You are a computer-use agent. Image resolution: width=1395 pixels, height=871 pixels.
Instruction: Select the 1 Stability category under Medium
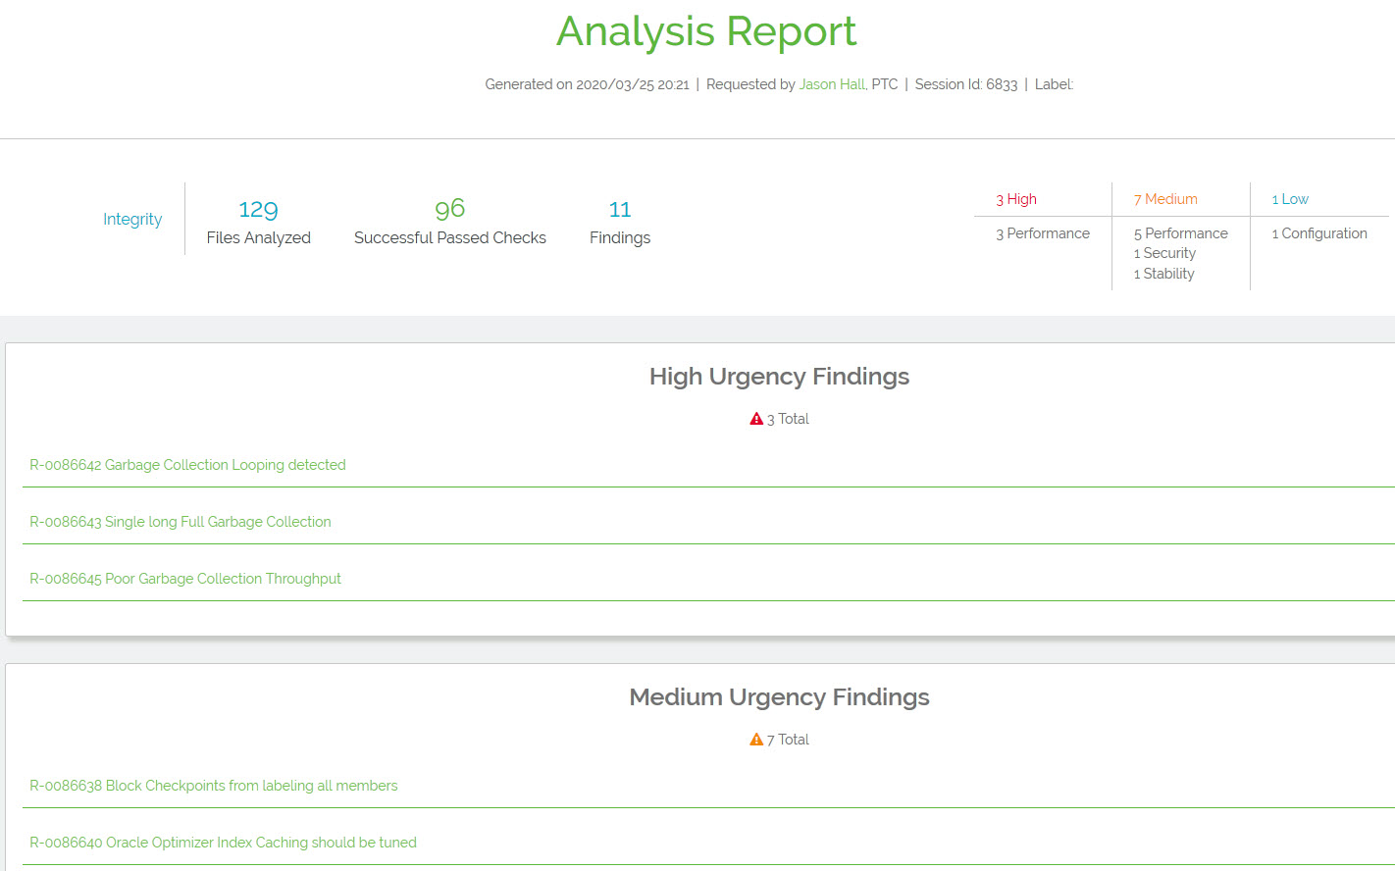coord(1163,274)
